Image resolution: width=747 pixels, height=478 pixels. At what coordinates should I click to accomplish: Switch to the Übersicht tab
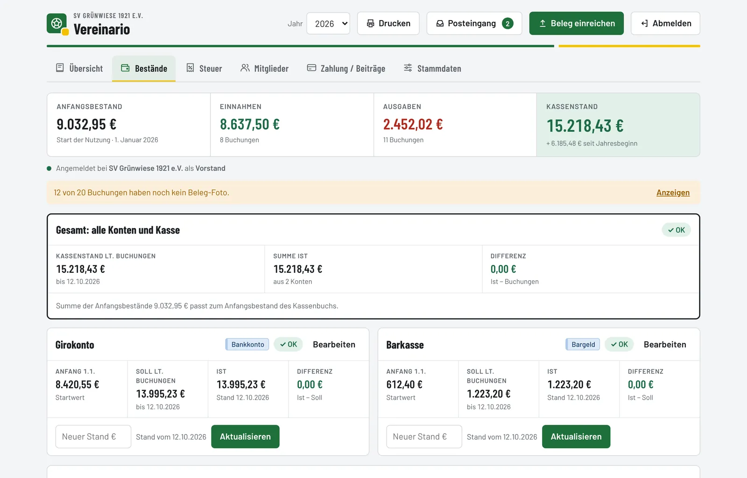(79, 69)
